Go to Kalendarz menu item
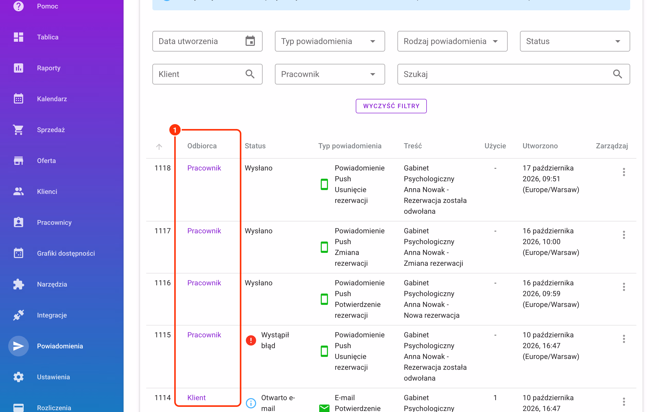The width and height of the screenshot is (659, 412). [52, 99]
